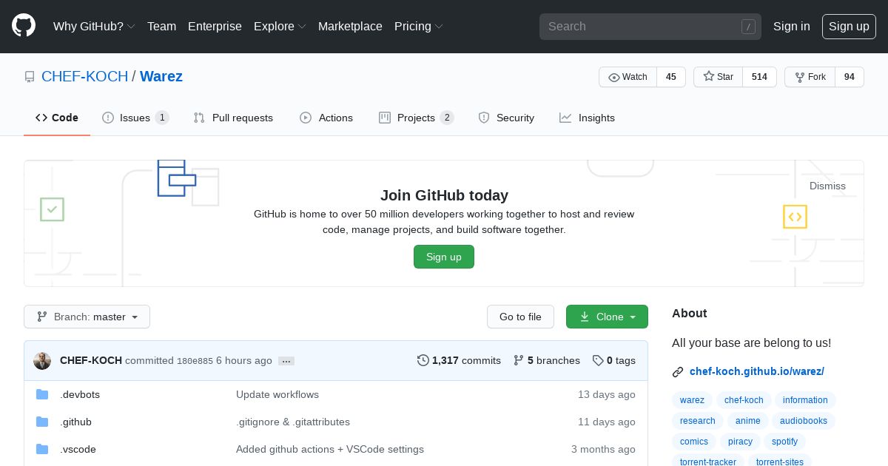The height and width of the screenshot is (466, 888).
Task: Open the Security tab
Action: (506, 118)
